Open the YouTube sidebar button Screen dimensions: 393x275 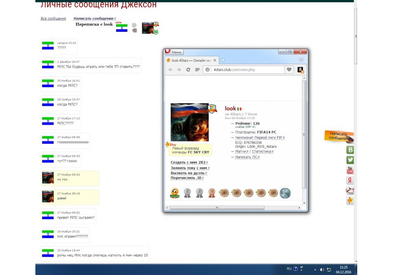350,170
